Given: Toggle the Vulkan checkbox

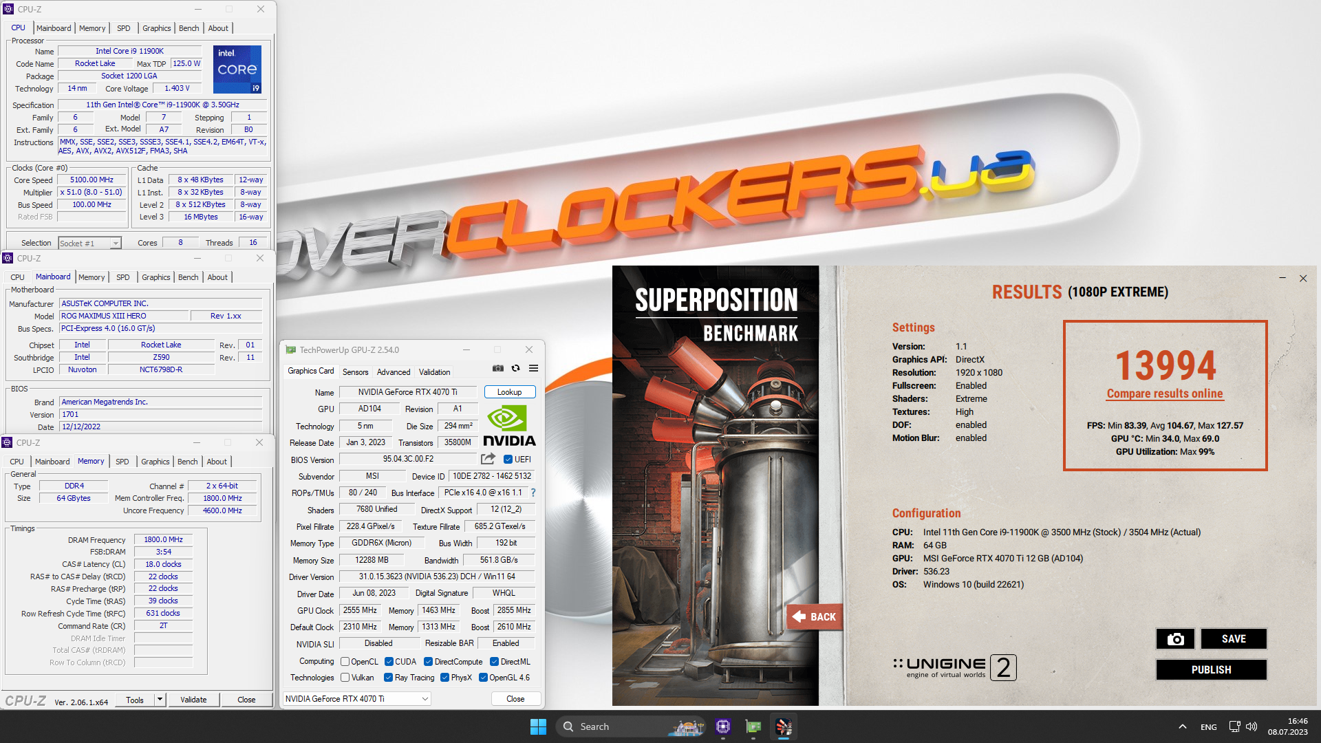Looking at the screenshot, I should [345, 678].
